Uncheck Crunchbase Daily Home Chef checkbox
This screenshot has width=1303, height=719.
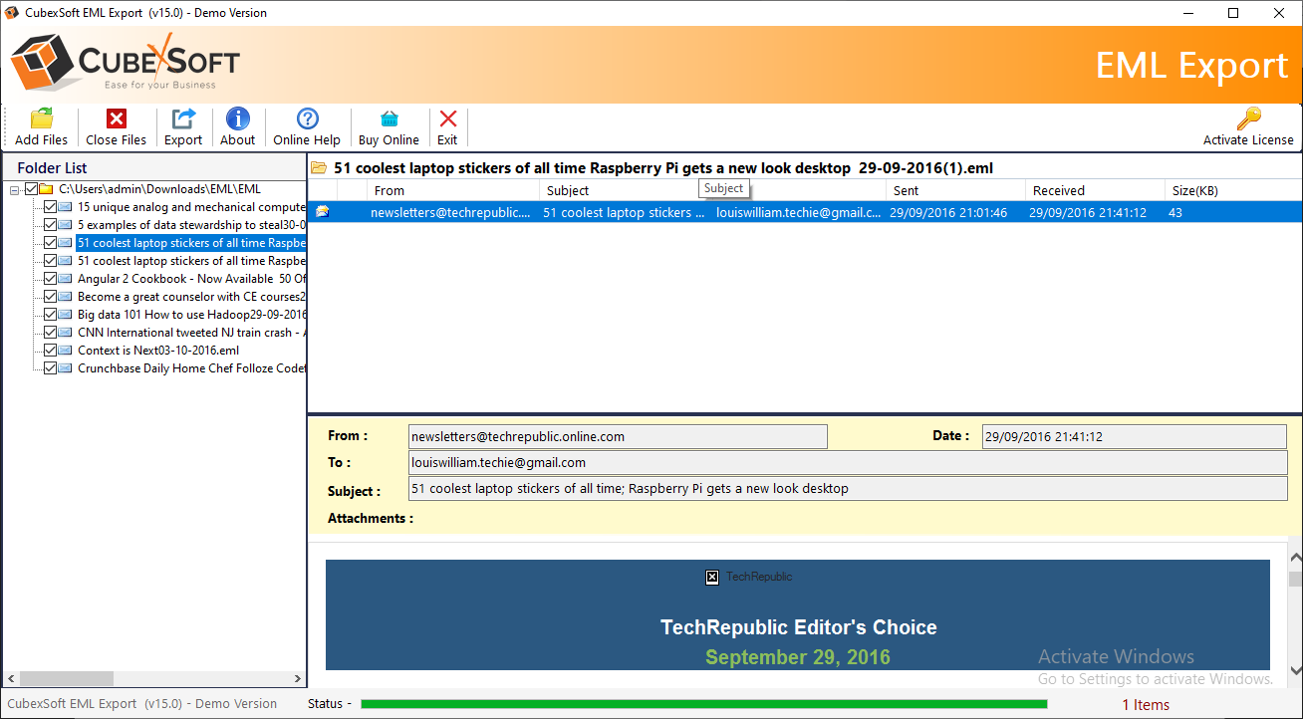coord(51,368)
